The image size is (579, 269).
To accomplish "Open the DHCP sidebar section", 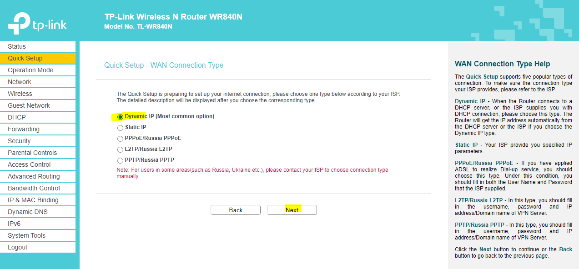I will [38, 117].
